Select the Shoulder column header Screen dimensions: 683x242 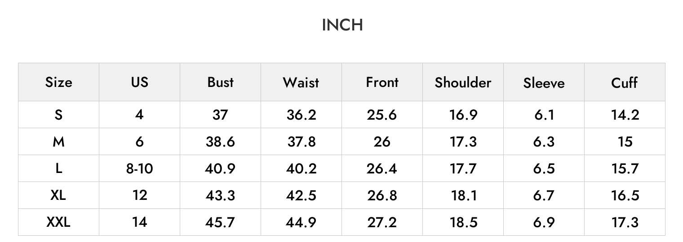[x=463, y=82]
